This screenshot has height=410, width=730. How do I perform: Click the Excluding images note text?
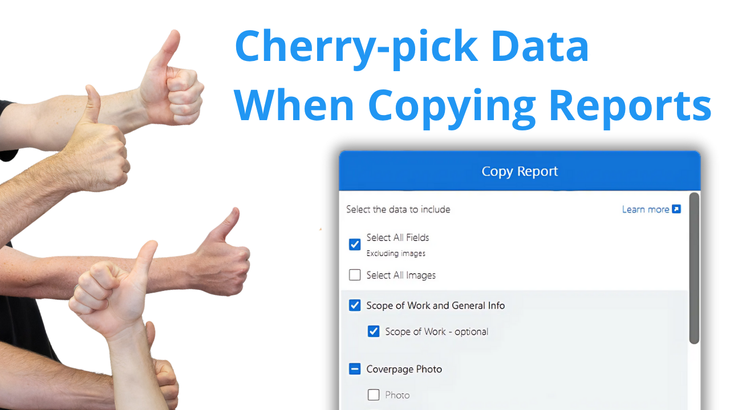coord(396,253)
